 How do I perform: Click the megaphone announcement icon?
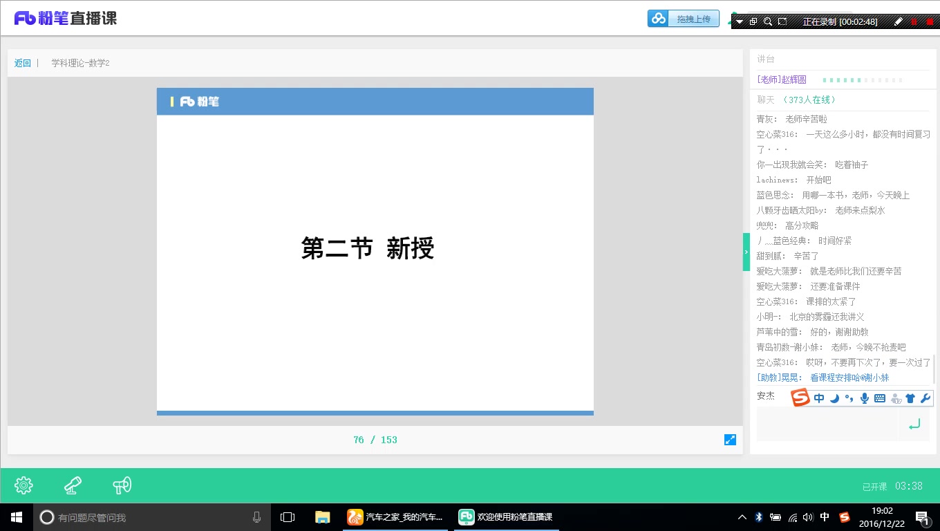point(122,485)
